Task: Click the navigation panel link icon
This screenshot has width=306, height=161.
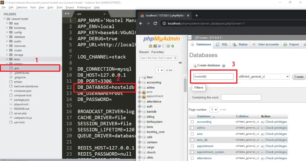Action: (x=180, y=63)
